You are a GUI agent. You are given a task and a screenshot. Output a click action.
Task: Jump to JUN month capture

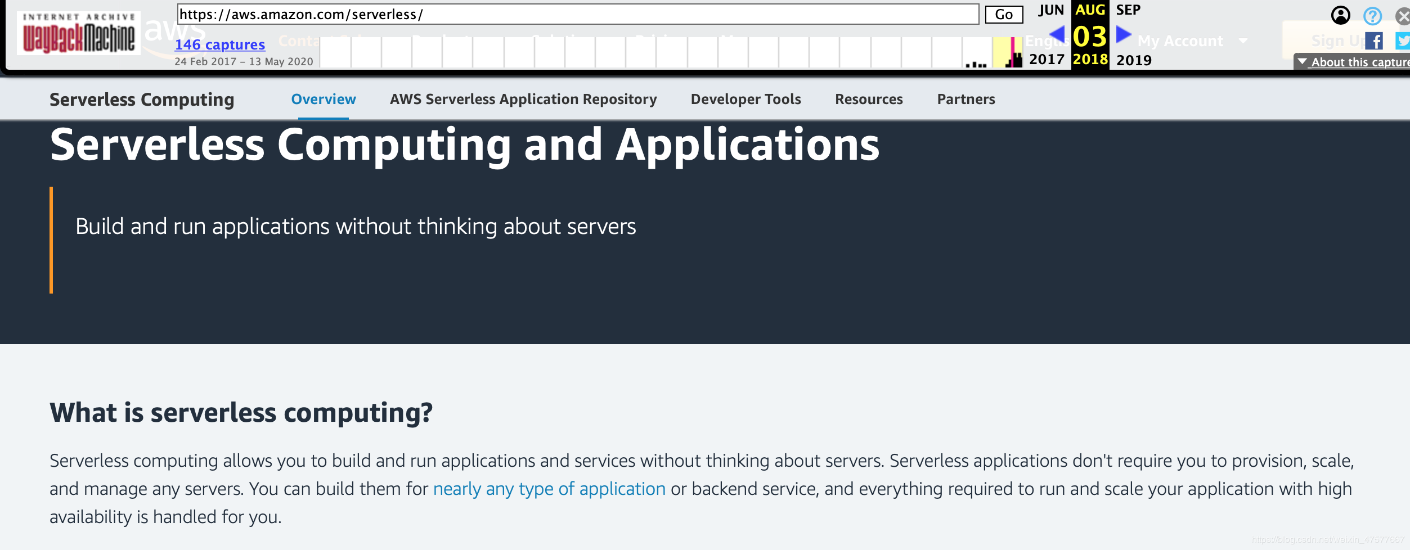1051,10
